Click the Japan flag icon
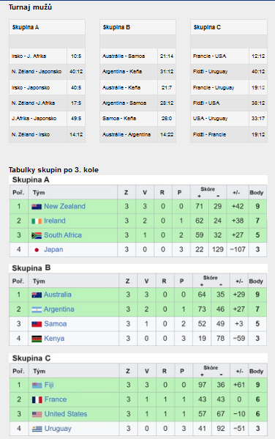The height and width of the screenshot is (439, 275). (x=37, y=250)
